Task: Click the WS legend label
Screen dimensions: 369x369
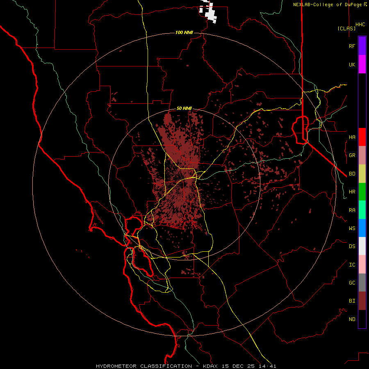Action: point(352,228)
